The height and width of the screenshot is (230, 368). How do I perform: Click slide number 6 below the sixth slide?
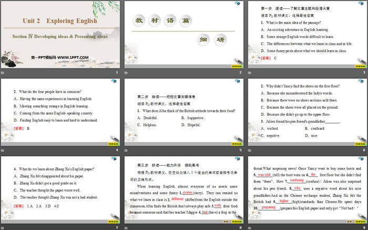tap(364, 150)
